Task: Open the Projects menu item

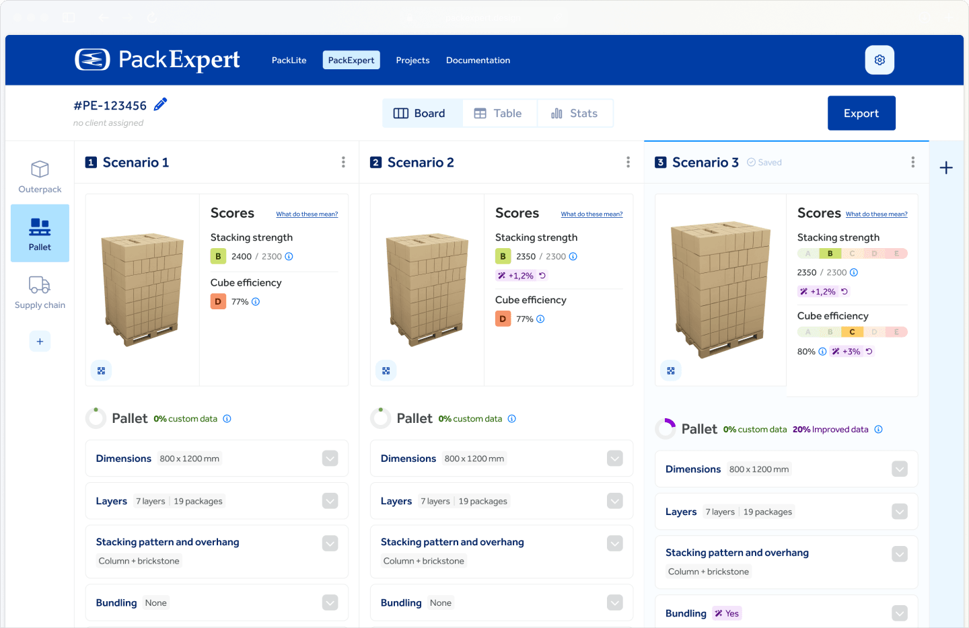Action: (x=412, y=61)
